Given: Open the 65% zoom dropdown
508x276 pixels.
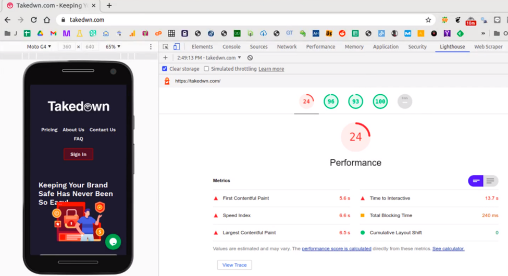Looking at the screenshot, I should click(x=113, y=47).
